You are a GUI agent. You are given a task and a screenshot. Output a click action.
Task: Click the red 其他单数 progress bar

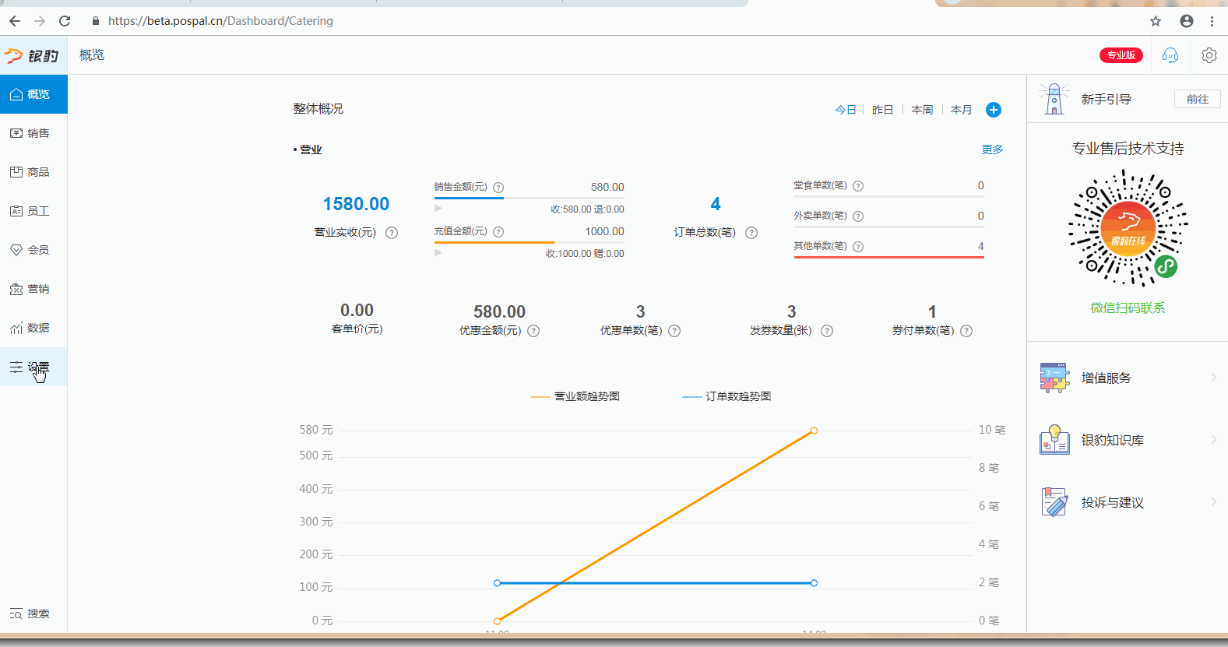point(889,257)
